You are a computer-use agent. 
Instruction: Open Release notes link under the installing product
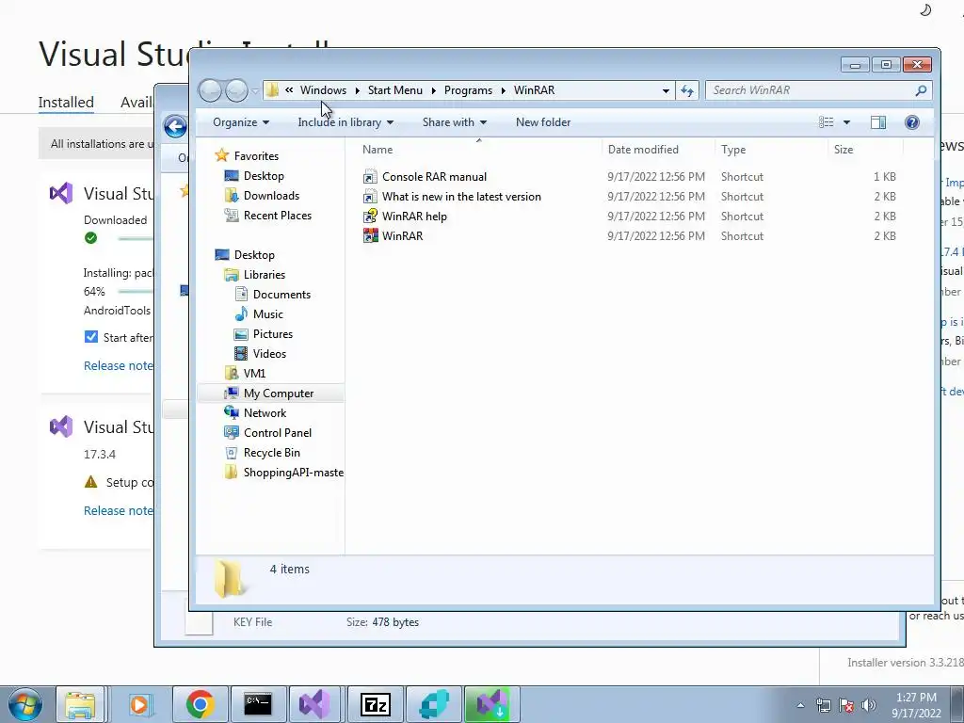pos(118,366)
